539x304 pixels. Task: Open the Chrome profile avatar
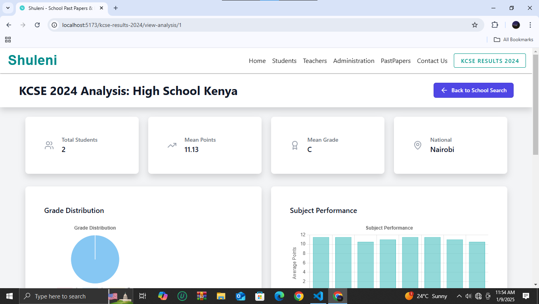pos(516,25)
